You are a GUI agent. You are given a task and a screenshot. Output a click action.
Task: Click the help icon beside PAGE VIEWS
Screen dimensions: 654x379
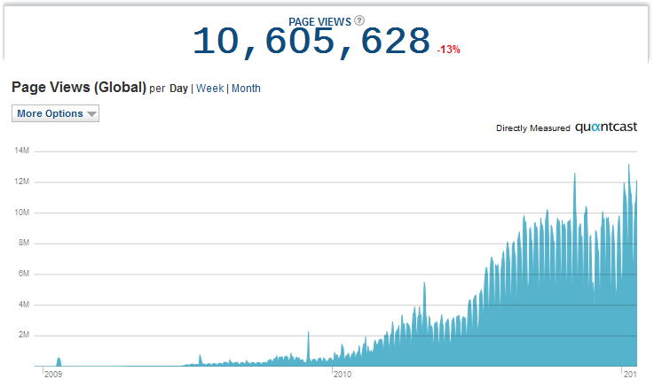tap(359, 20)
